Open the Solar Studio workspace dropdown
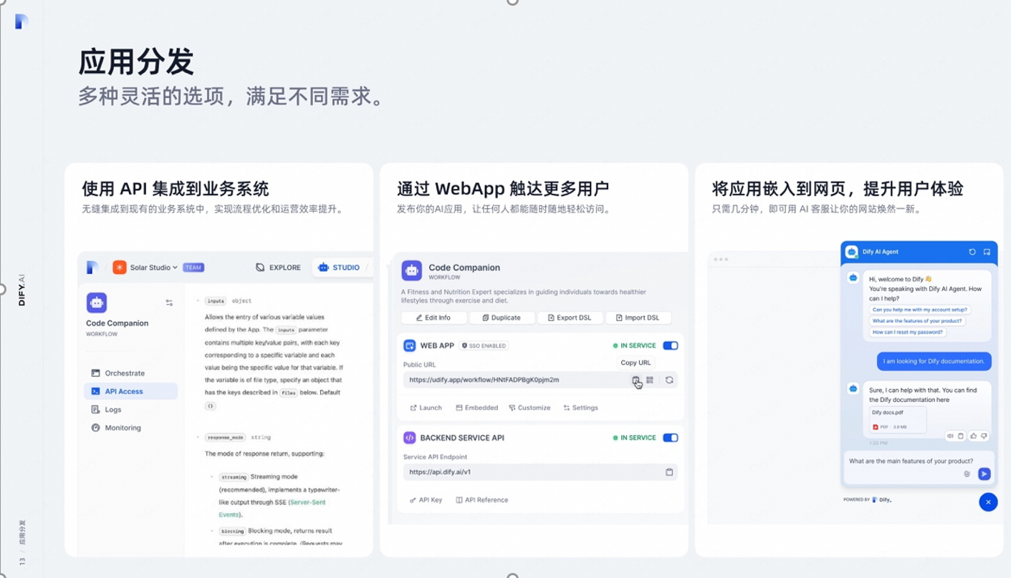The width and height of the screenshot is (1011, 578). click(x=153, y=268)
